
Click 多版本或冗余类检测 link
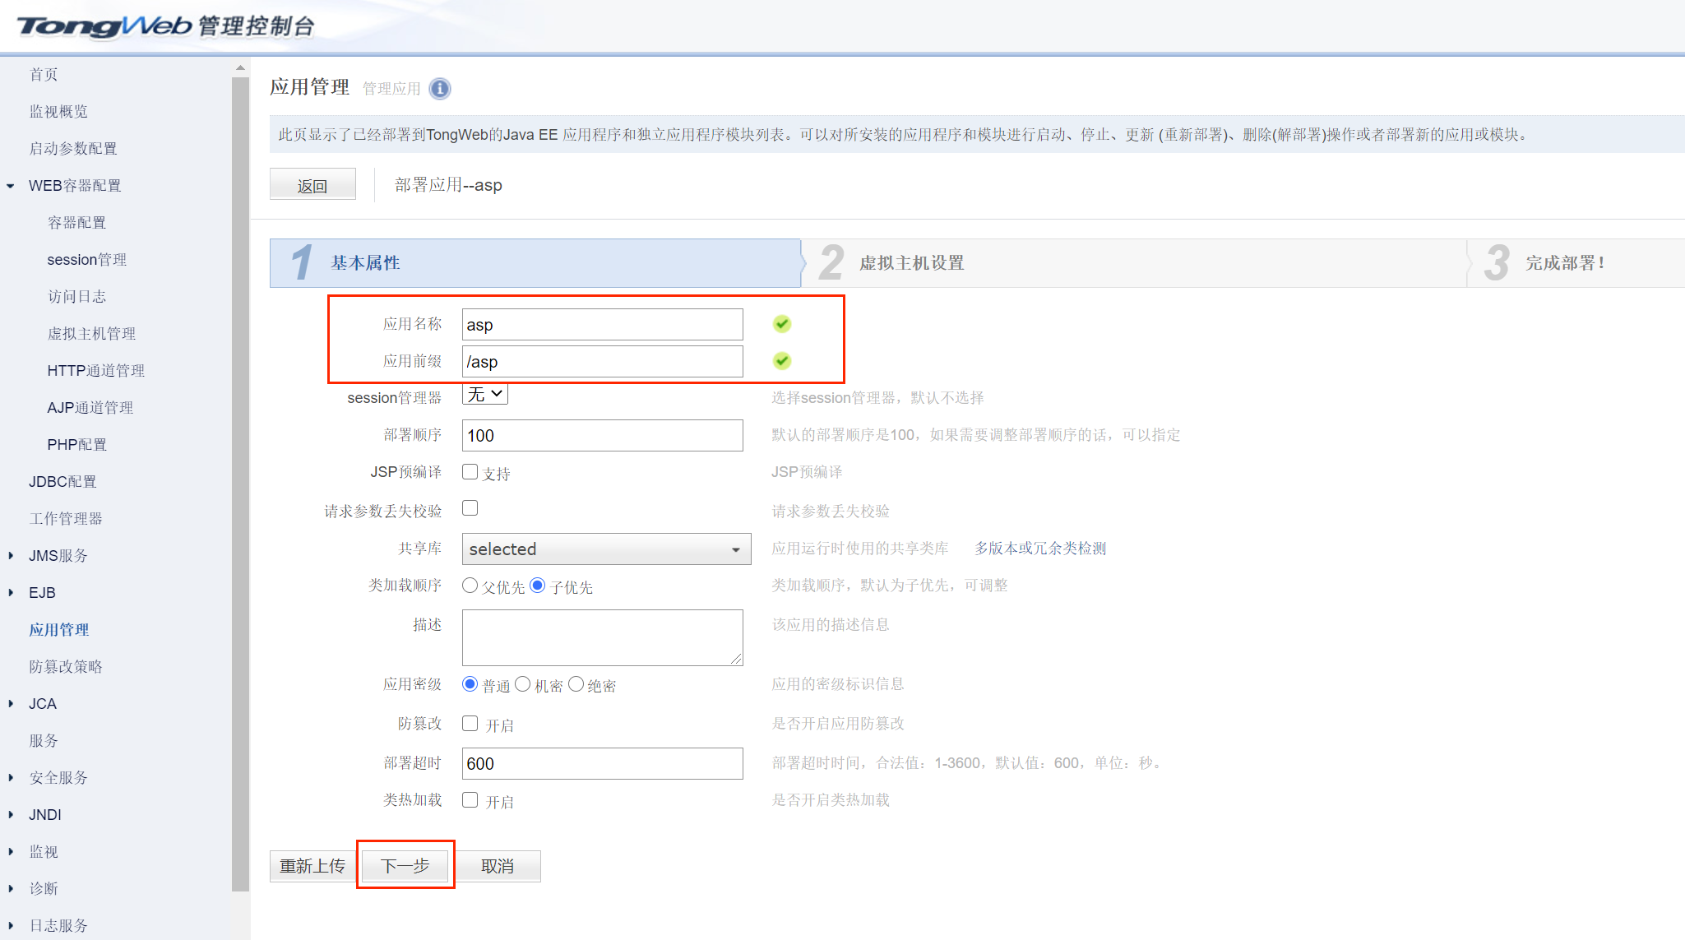[x=1040, y=549]
